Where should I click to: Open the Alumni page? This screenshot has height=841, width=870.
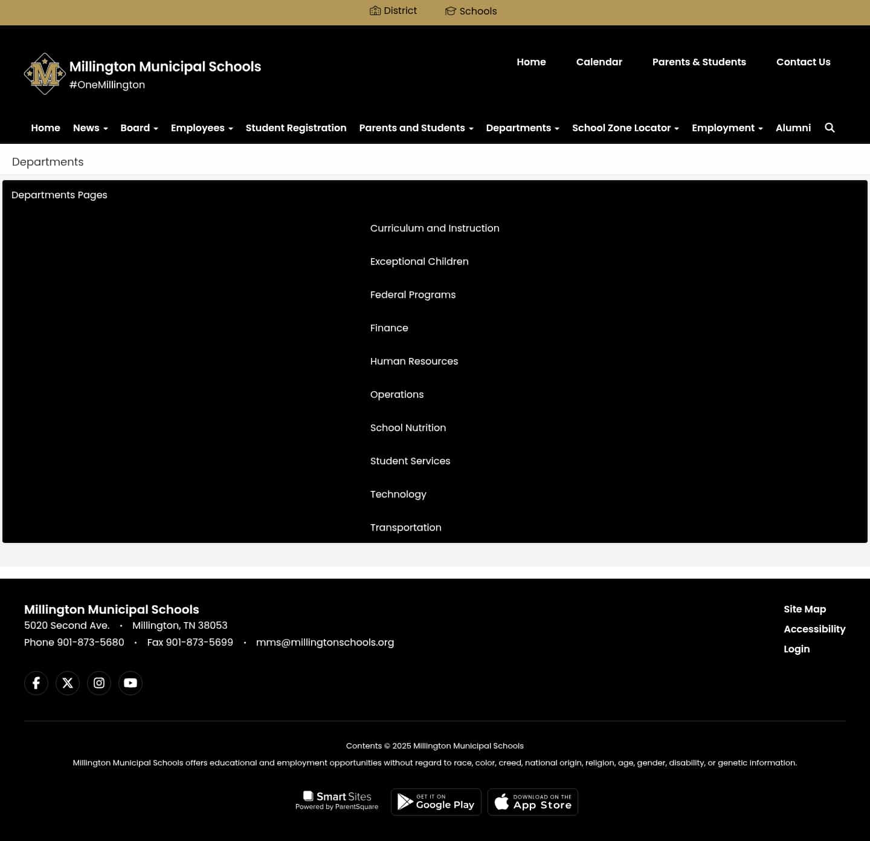tap(793, 128)
